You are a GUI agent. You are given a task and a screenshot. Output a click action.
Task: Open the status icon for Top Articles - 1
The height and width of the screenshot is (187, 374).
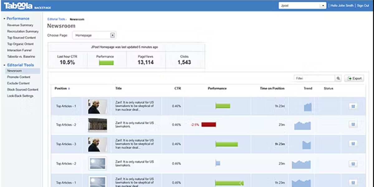(x=353, y=106)
